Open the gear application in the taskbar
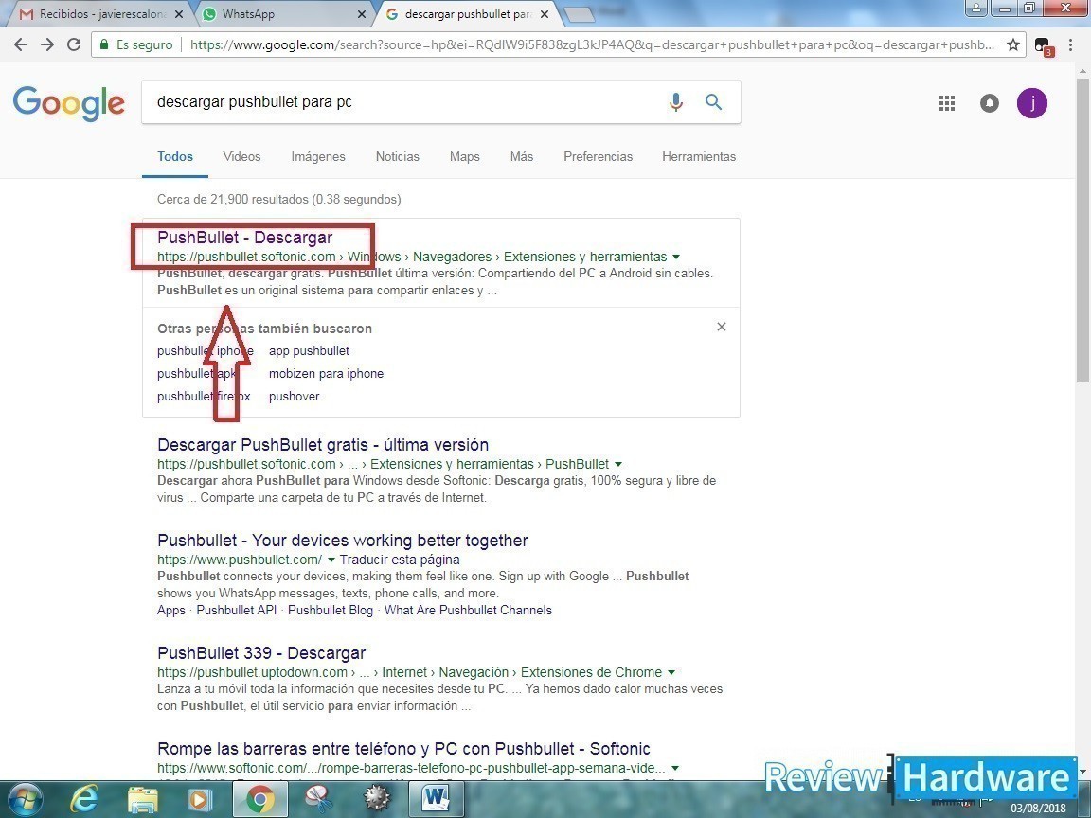Viewport: 1091px width, 818px height. 378,799
